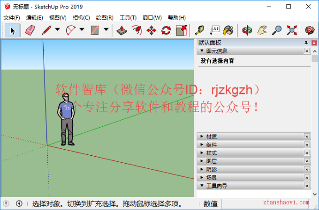The height and width of the screenshot is (210, 319).
Task: Close the 图元信息 panel
Action: (307, 51)
